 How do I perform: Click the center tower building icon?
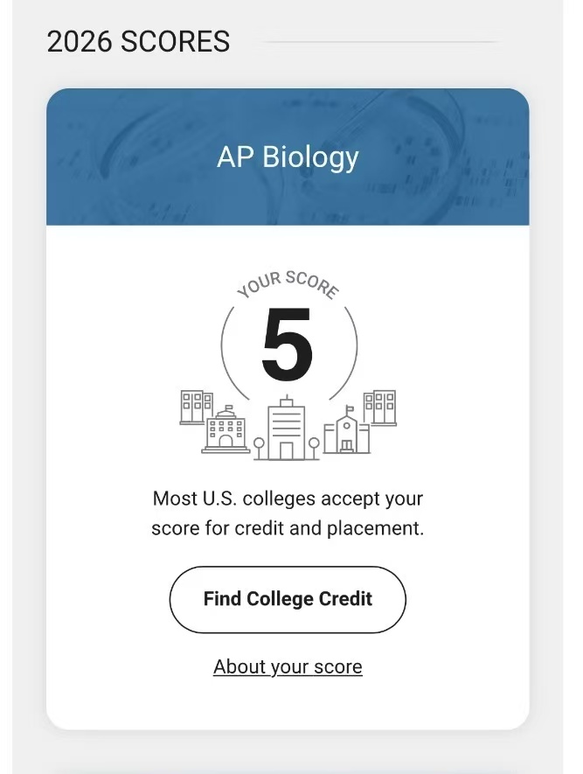pos(286,428)
